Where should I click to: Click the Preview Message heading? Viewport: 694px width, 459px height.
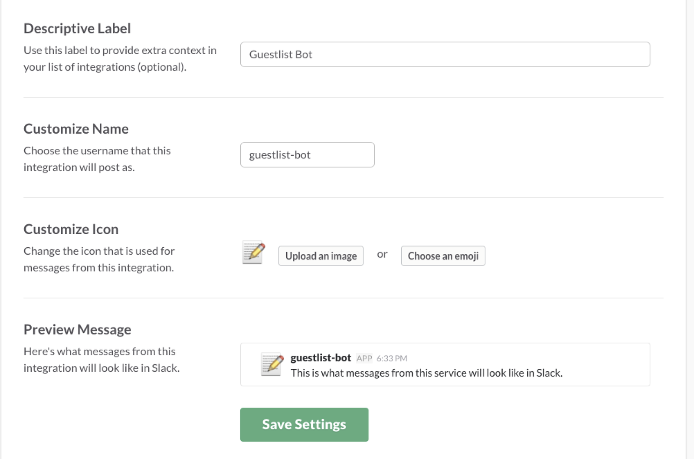tap(77, 330)
